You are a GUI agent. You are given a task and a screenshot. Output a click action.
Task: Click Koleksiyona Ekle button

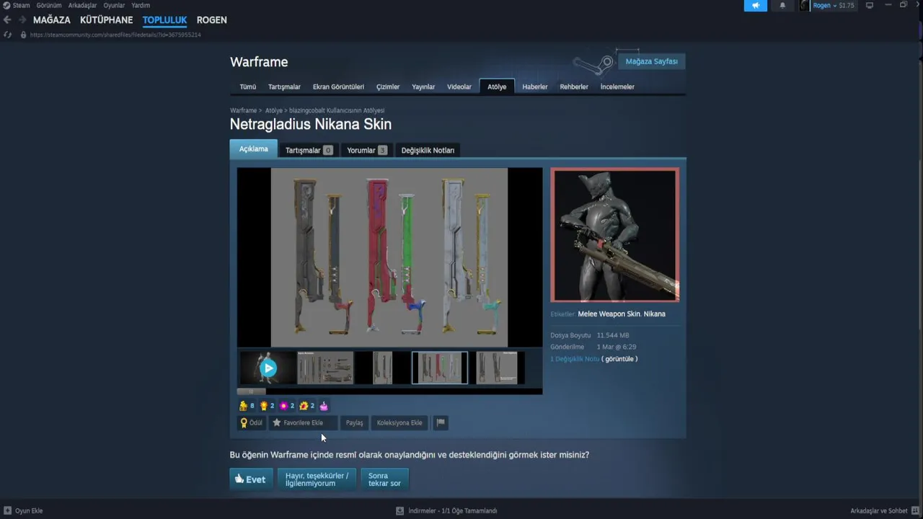coord(399,422)
